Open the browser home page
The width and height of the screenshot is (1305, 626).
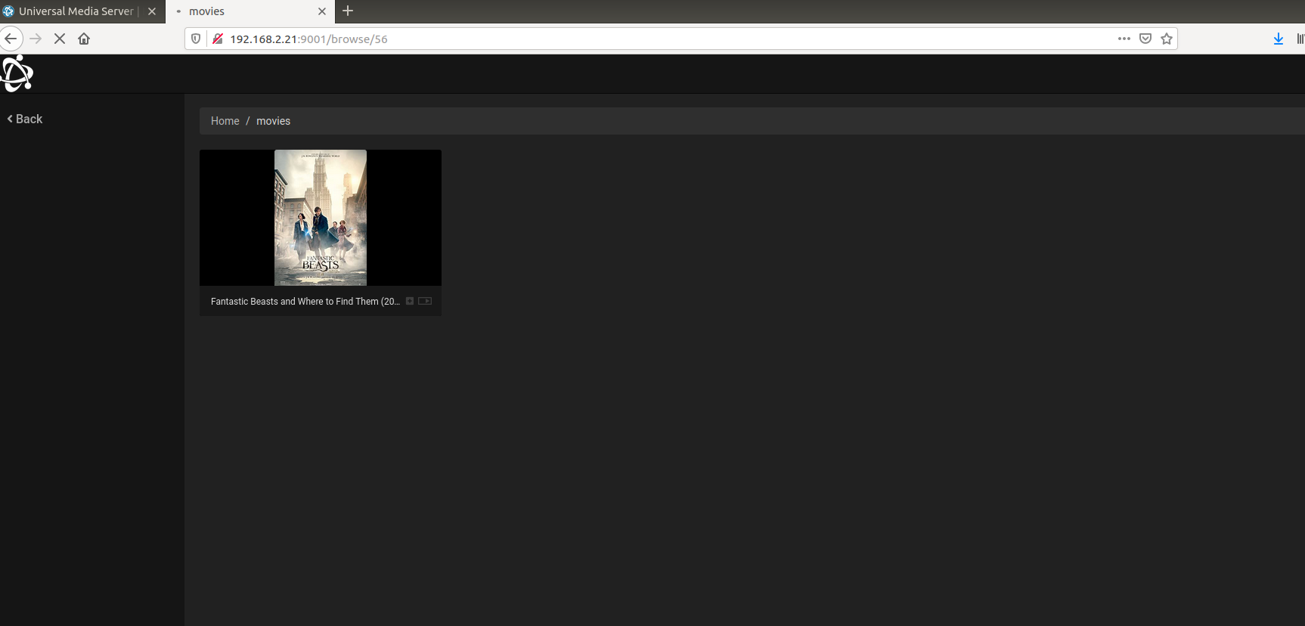pyautogui.click(x=84, y=39)
